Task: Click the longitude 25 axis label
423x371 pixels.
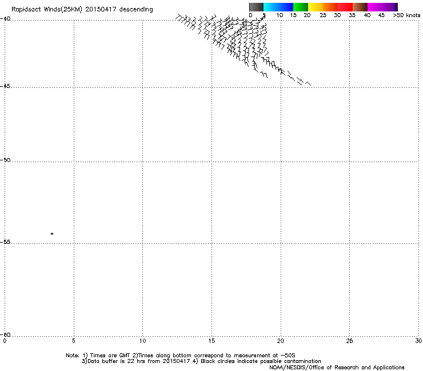Action: pos(349,341)
